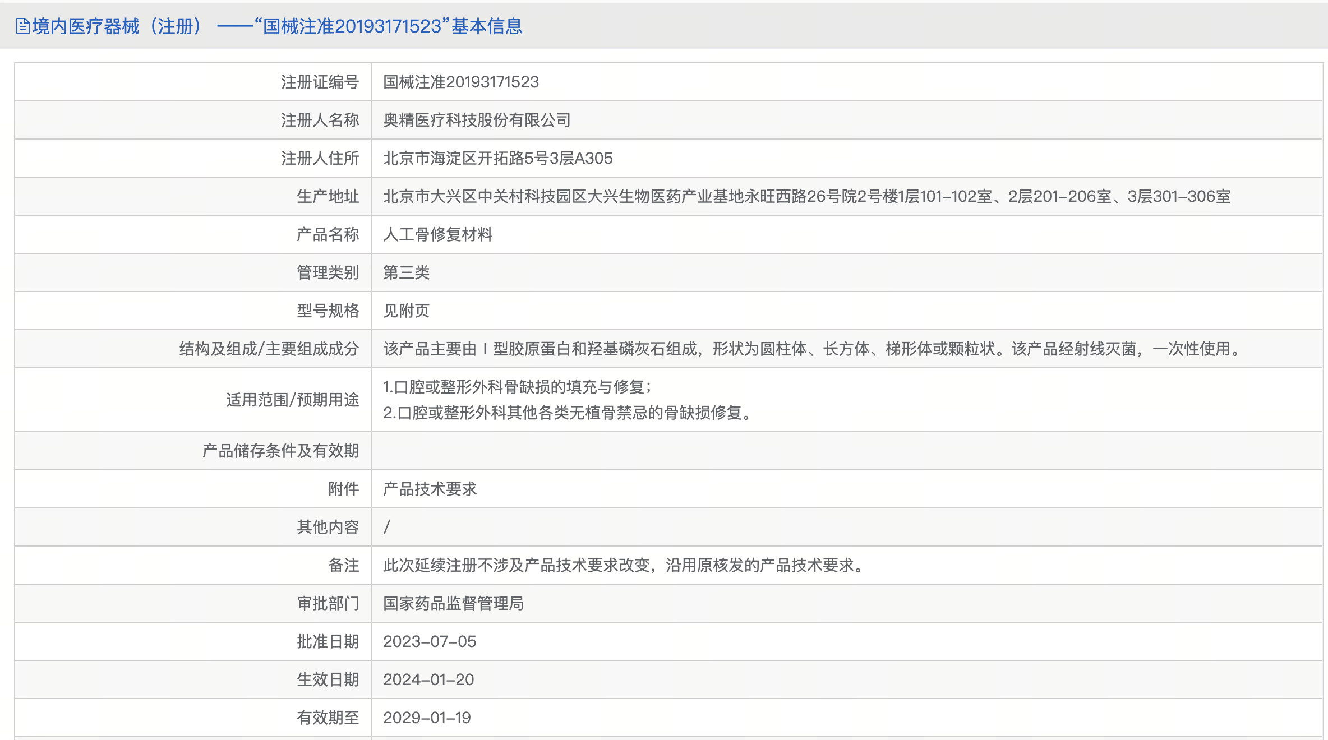This screenshot has height=740, width=1328.
Task: Click the slash value in 其他内容 row
Action: (387, 527)
